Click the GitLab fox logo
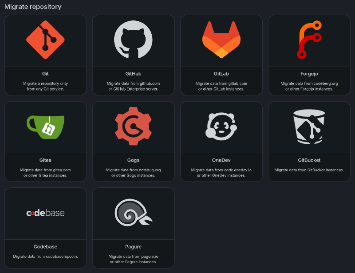This screenshot has width=355, height=273. [221, 40]
